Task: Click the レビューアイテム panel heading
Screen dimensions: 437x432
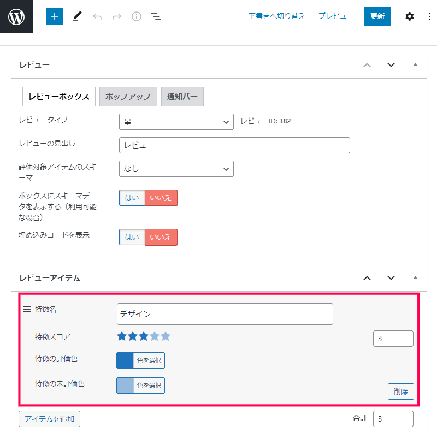Action: click(50, 278)
